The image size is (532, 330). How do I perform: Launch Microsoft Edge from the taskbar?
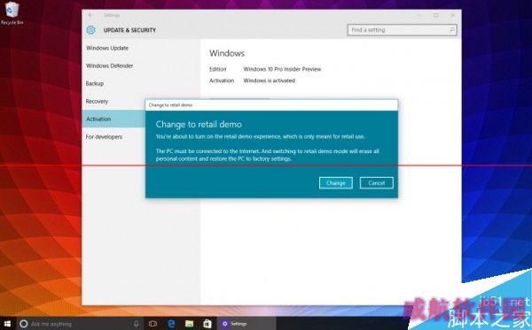171,324
